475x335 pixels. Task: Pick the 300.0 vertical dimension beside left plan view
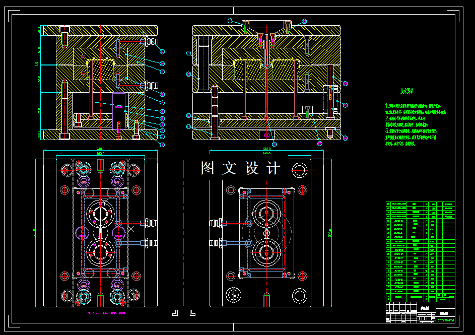[34, 233]
